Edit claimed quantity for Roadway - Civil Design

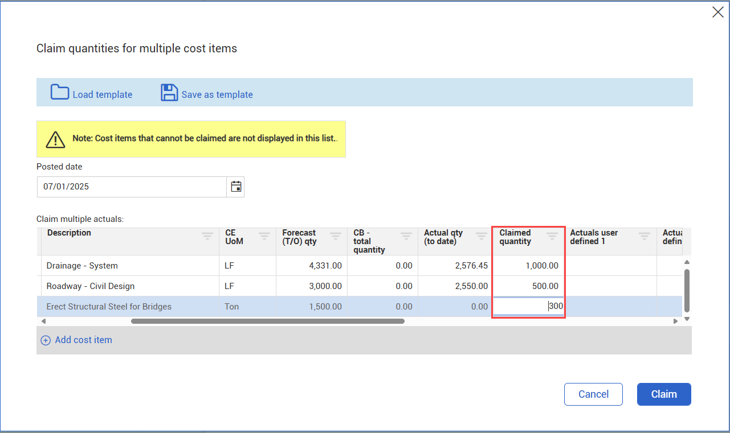coord(528,286)
